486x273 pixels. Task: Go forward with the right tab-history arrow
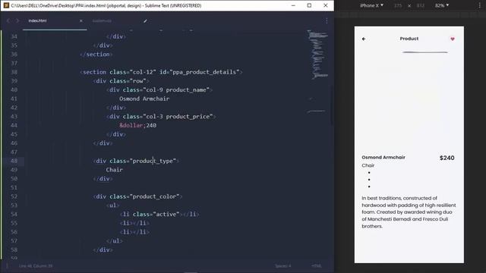pyautogui.click(x=17, y=20)
